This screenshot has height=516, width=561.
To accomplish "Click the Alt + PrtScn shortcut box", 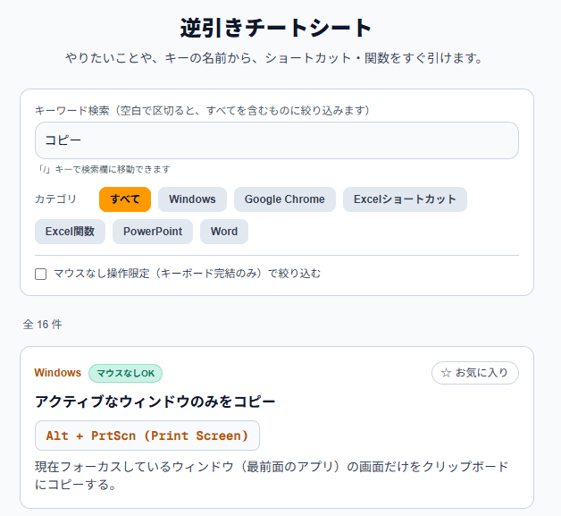I will click(147, 436).
